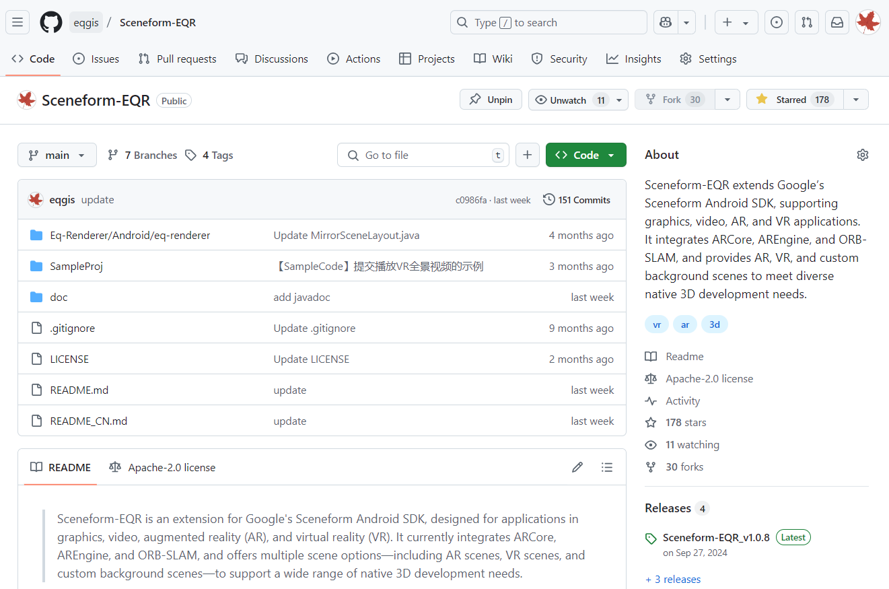Viewport: 889px width, 589px height.
Task: Click the .gitignore file icon
Action: click(x=37, y=328)
